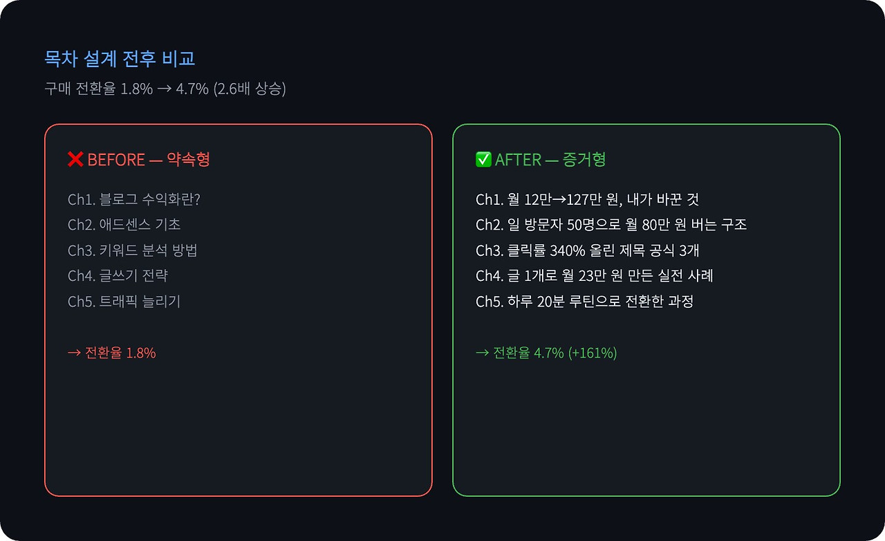
Task: Click the red → 전환율 1.8% result
Action: [x=112, y=353]
